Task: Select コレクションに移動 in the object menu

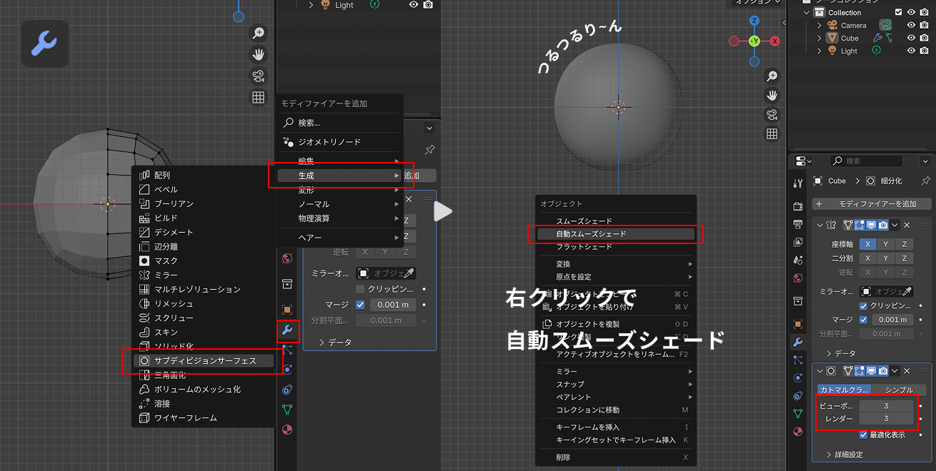Action: [x=616, y=410]
